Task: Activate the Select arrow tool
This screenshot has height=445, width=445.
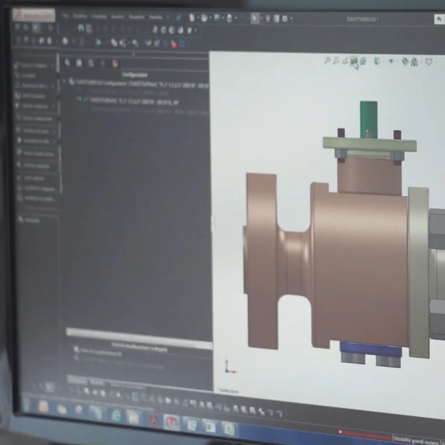Action: (x=255, y=19)
